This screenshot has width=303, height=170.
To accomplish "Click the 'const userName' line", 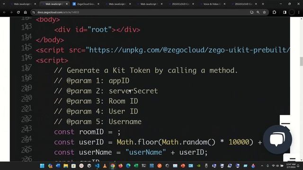I will [131, 153].
